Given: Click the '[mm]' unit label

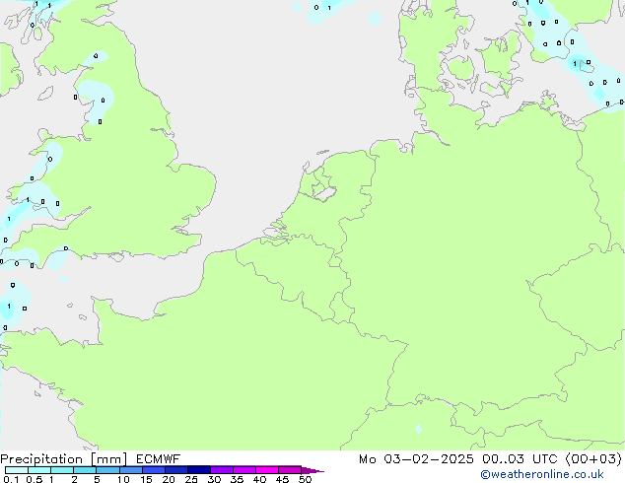Looking at the screenshot, I should point(109,459).
